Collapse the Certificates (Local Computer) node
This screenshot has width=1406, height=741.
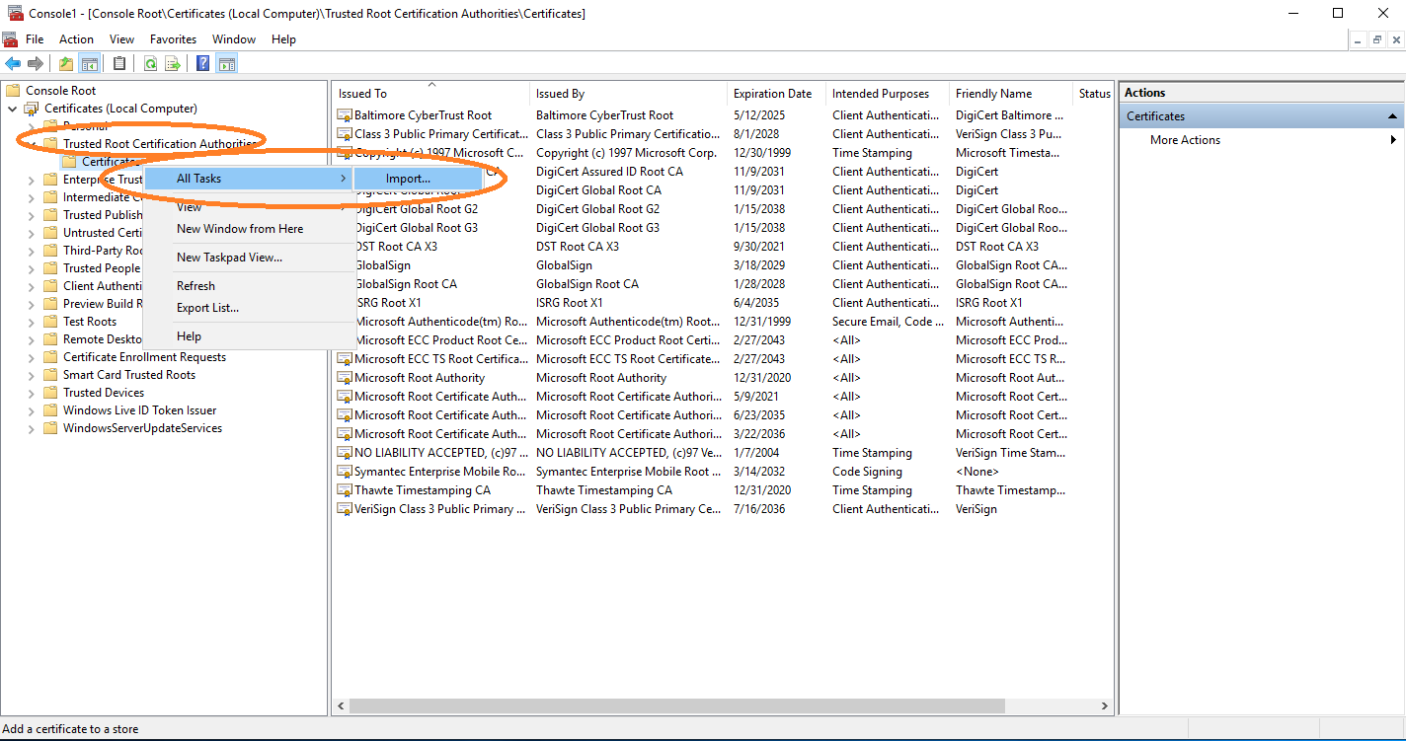[12, 108]
